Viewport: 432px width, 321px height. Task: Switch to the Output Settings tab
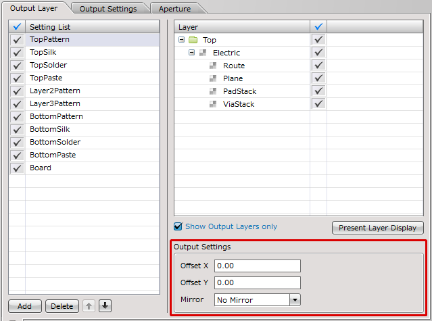tap(108, 9)
